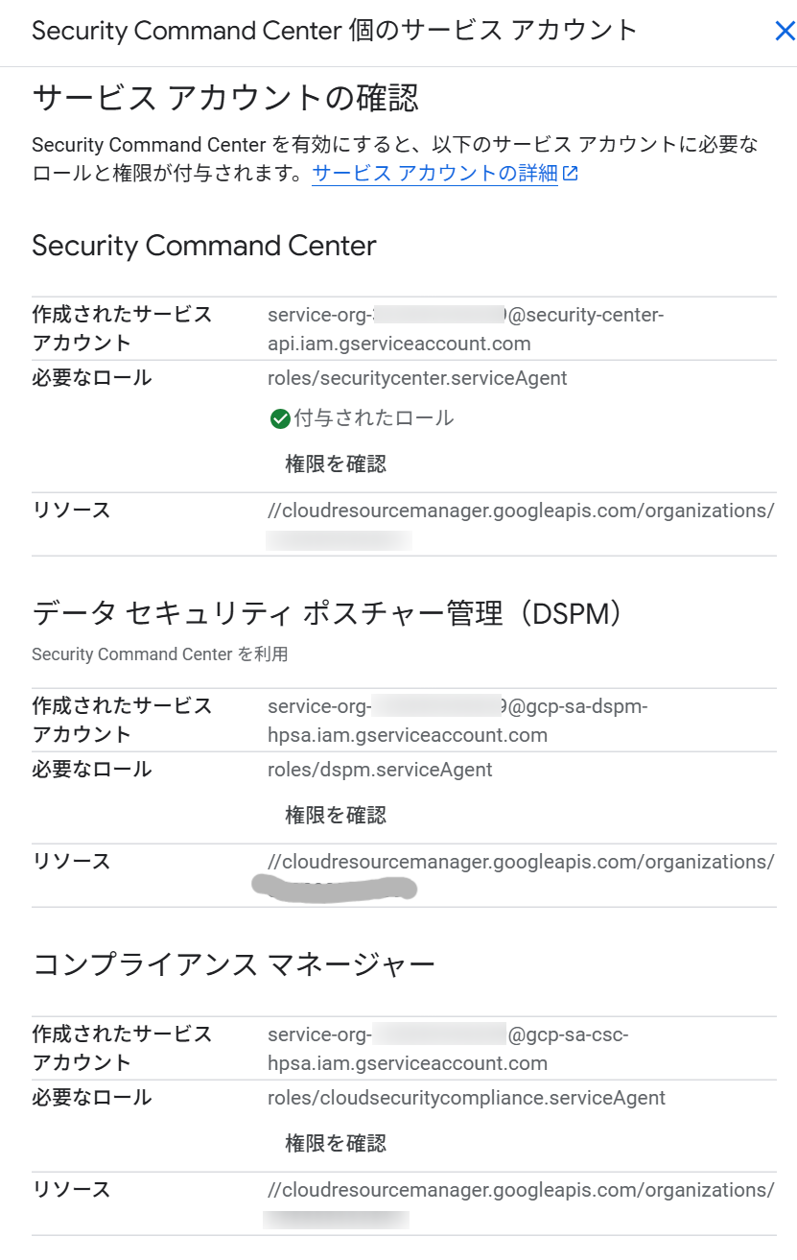Click the サービス アカウントの確認 heading

tap(225, 98)
